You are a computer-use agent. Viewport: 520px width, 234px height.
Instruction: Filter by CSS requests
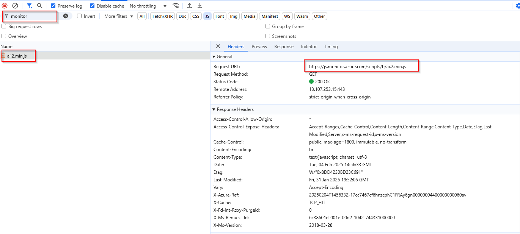196,16
